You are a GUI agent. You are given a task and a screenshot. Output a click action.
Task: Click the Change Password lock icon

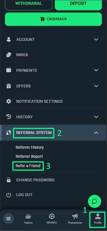tap(9, 180)
